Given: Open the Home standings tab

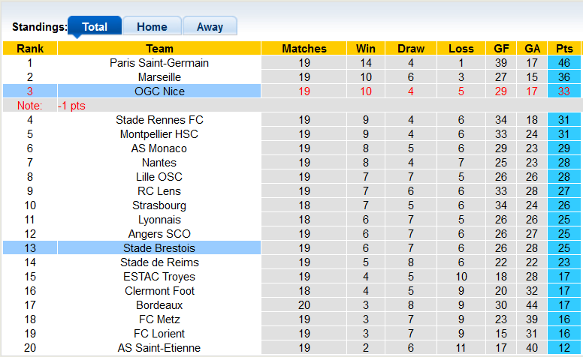Looking at the screenshot, I should (152, 27).
